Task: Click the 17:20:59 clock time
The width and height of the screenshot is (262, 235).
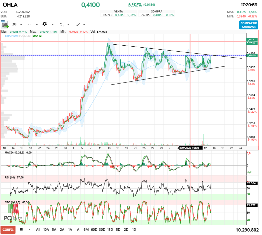Action: click(x=249, y=5)
